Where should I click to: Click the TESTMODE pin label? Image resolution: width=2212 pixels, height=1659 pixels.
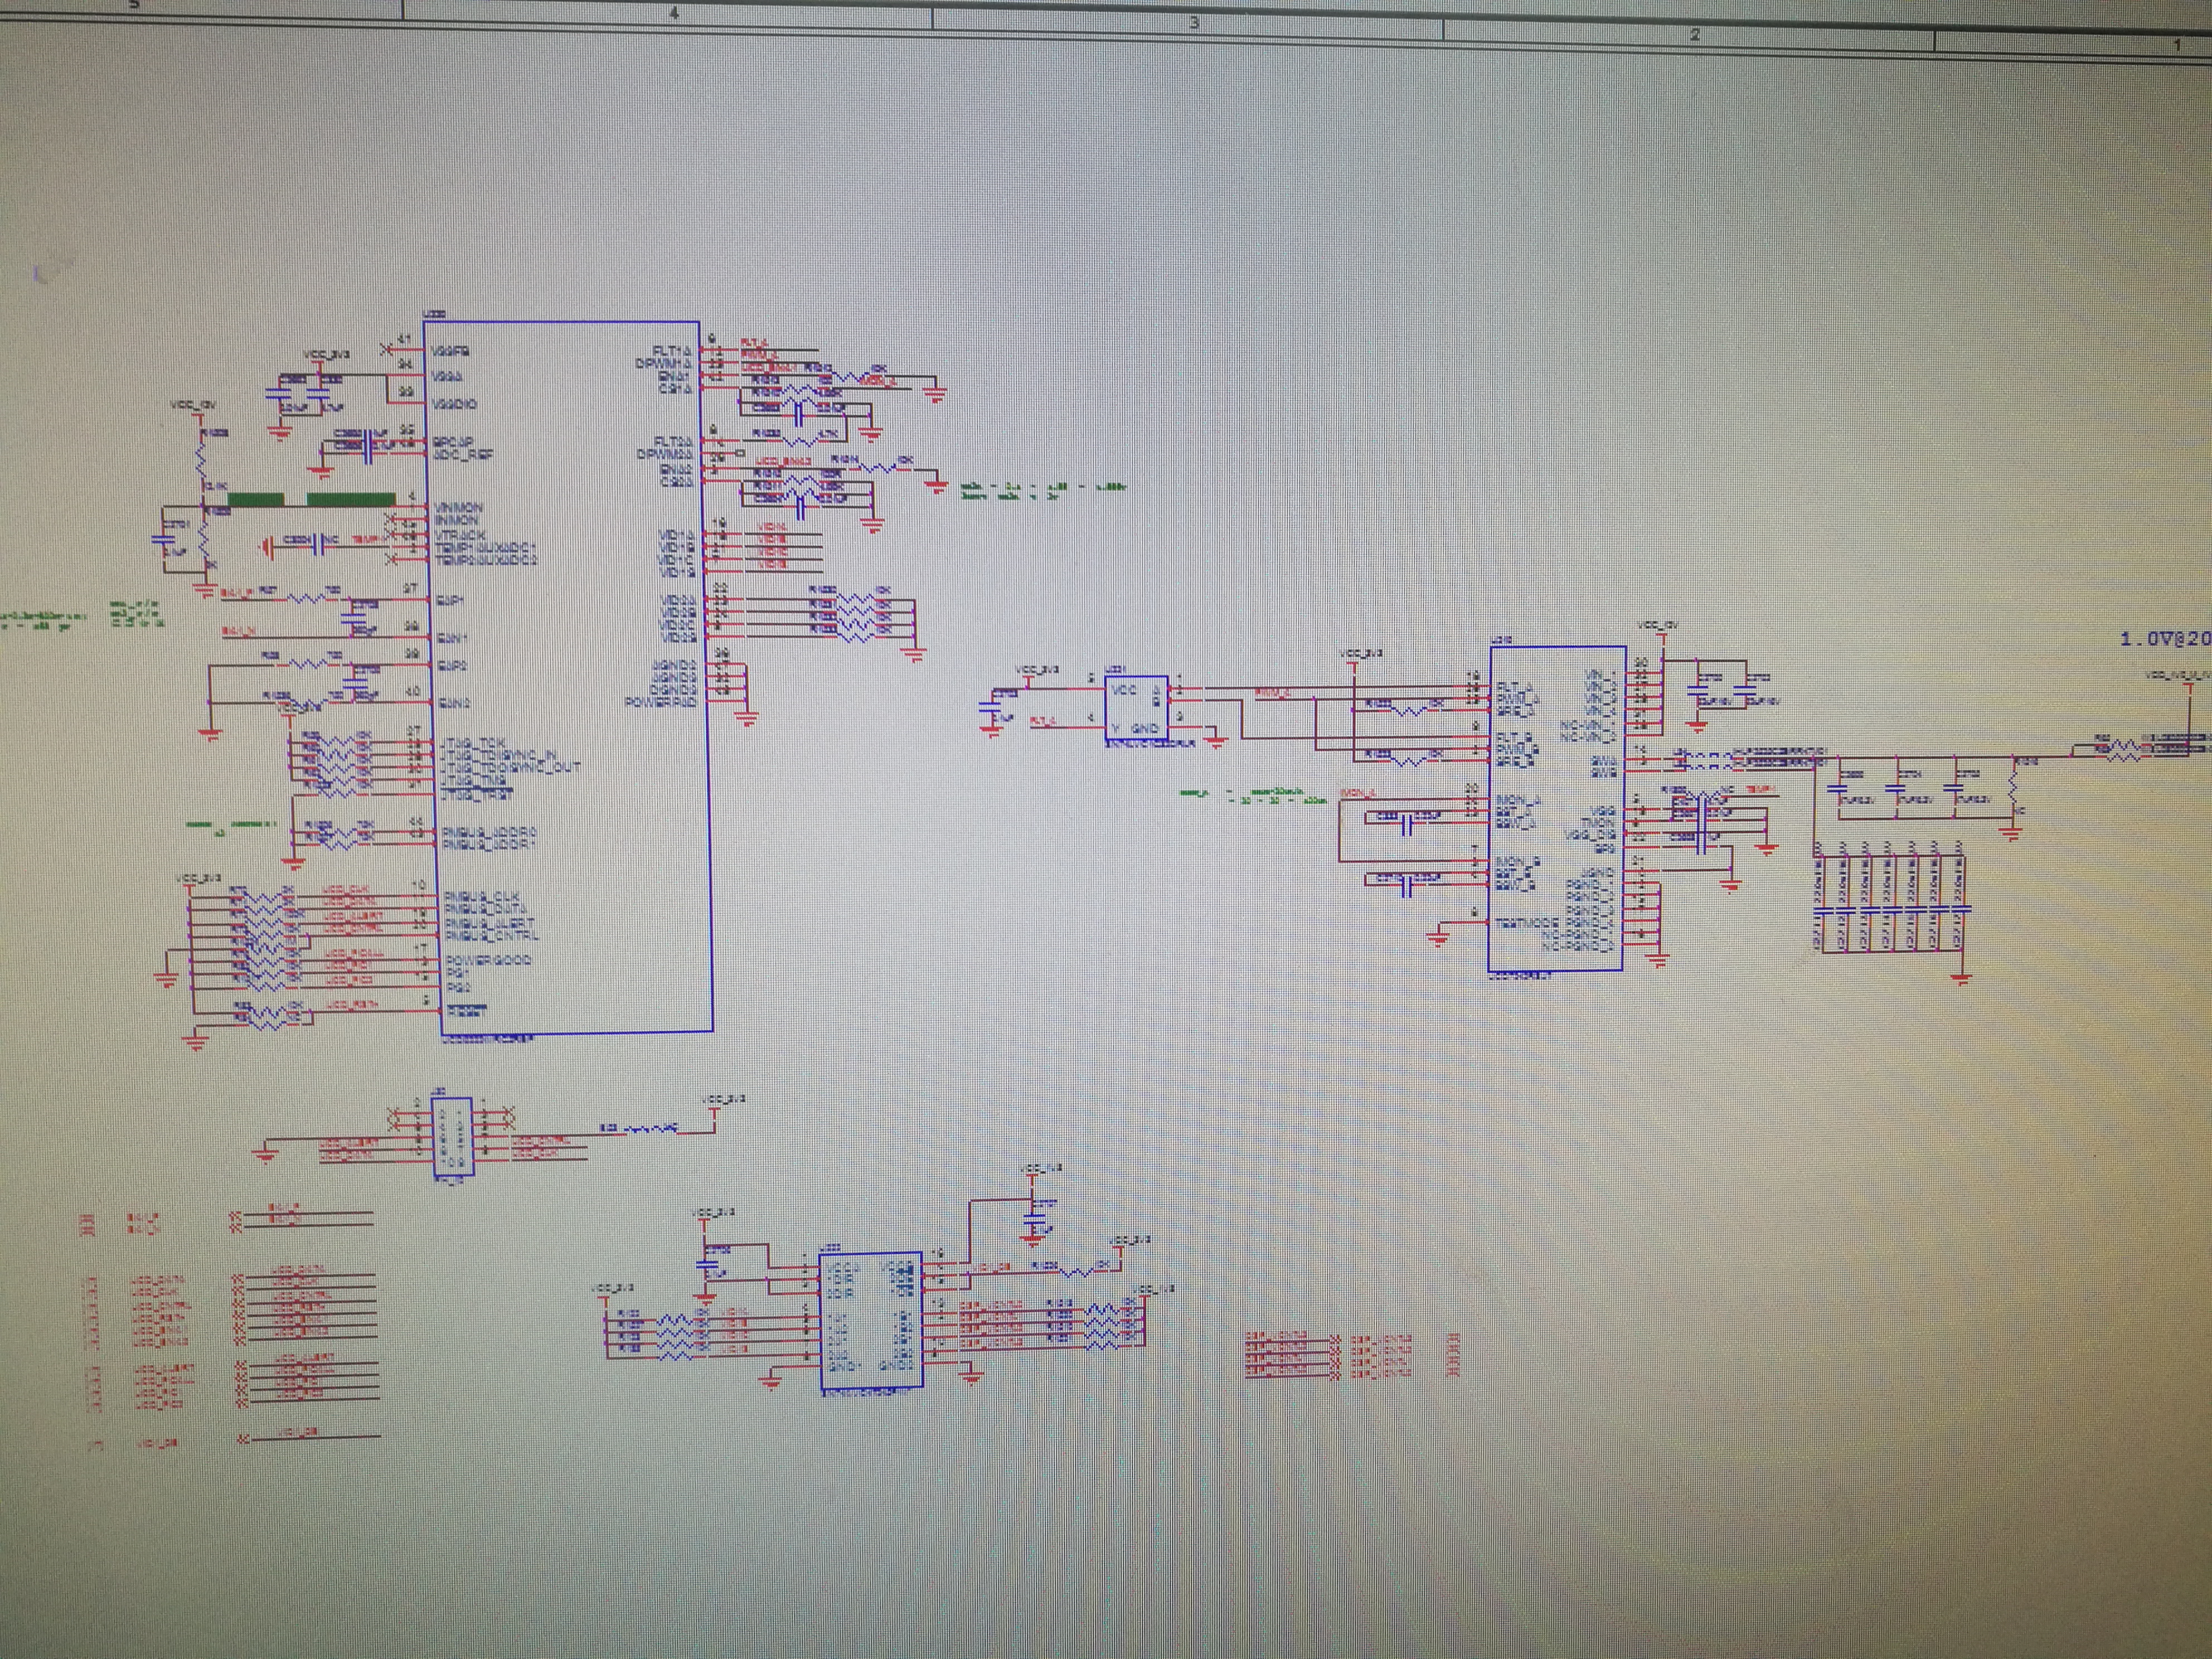(1526, 922)
